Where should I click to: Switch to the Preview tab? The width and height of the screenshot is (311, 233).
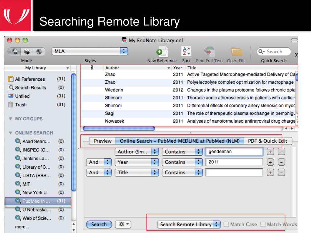(x=103, y=141)
